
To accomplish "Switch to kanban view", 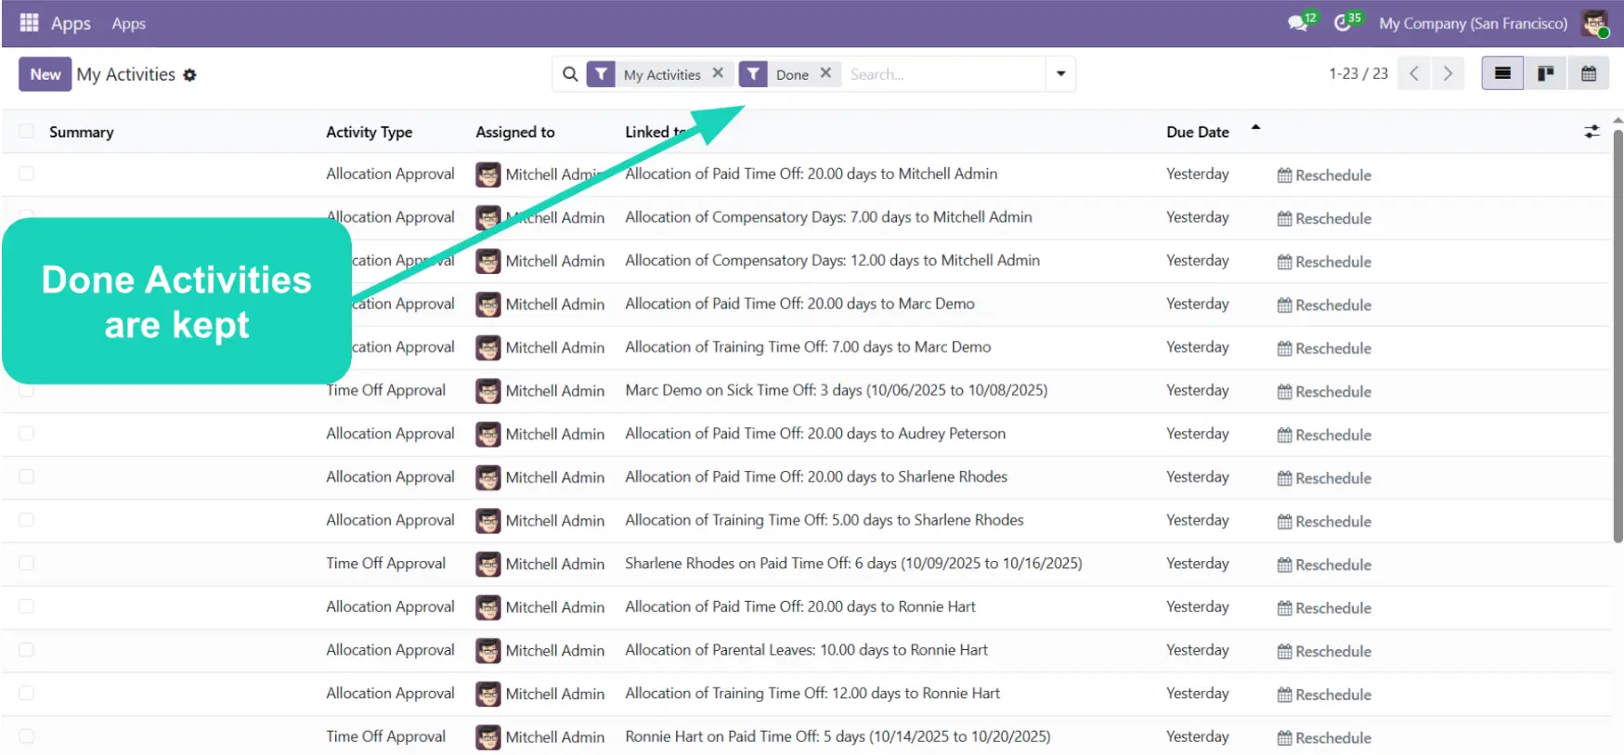I will 1545,73.
